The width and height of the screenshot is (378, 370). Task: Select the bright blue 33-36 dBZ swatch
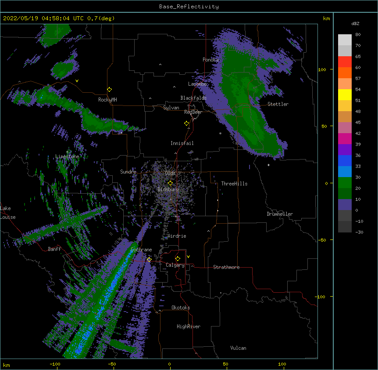click(345, 161)
